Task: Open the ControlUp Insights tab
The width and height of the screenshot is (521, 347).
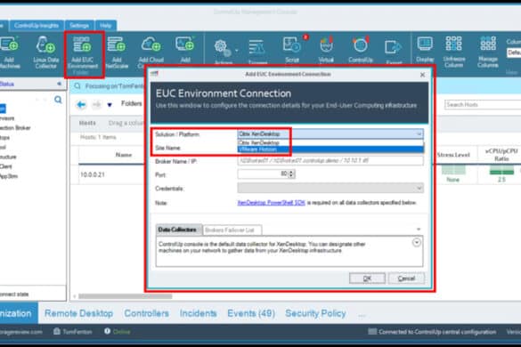Action: coord(37,26)
